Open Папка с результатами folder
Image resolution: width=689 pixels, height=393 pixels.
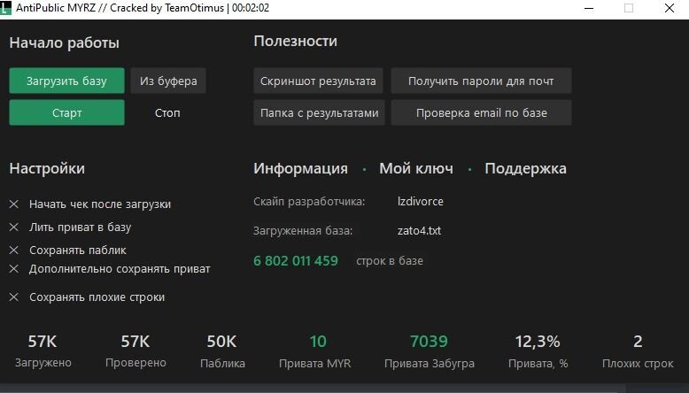[x=320, y=112]
